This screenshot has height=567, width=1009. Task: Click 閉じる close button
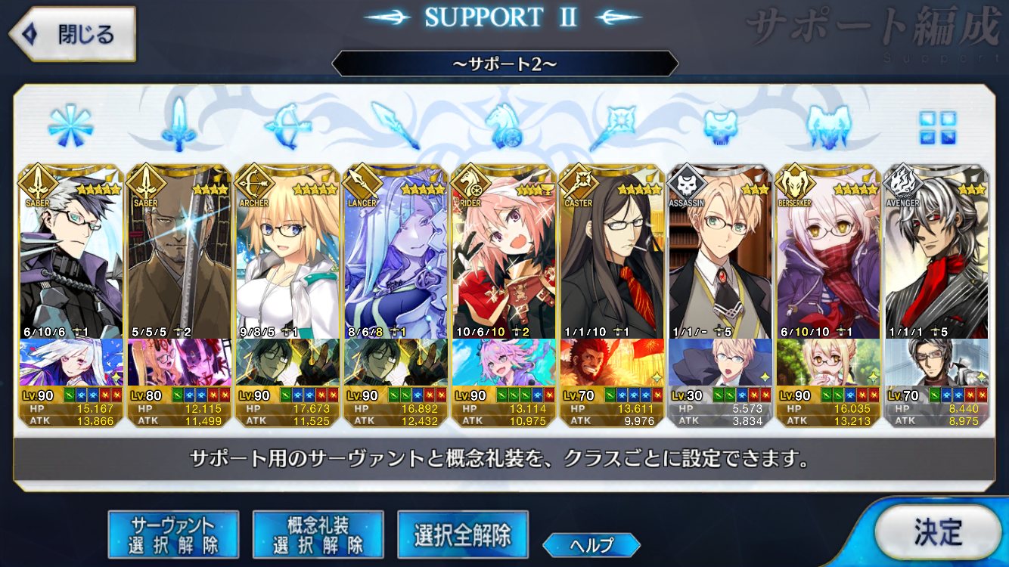72,35
